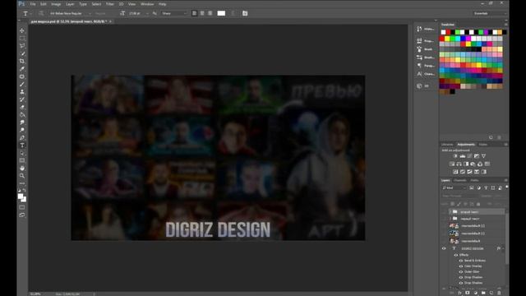
Task: Add a layer style with fx button
Action: 459,293
